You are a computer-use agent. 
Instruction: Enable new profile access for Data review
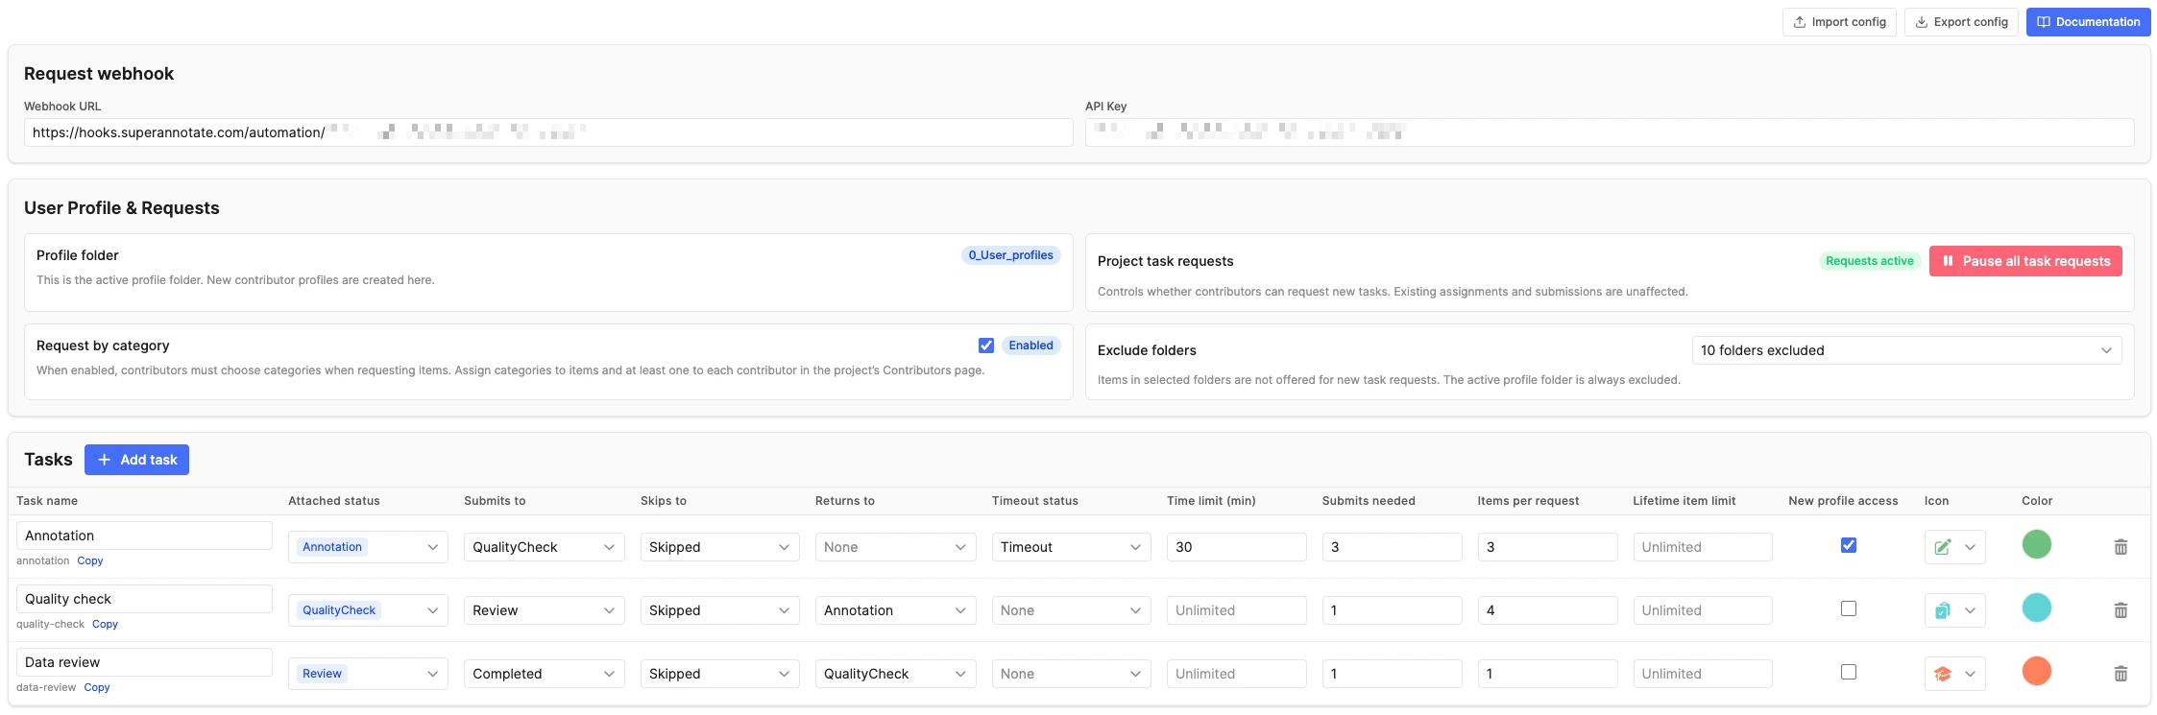tap(1849, 672)
